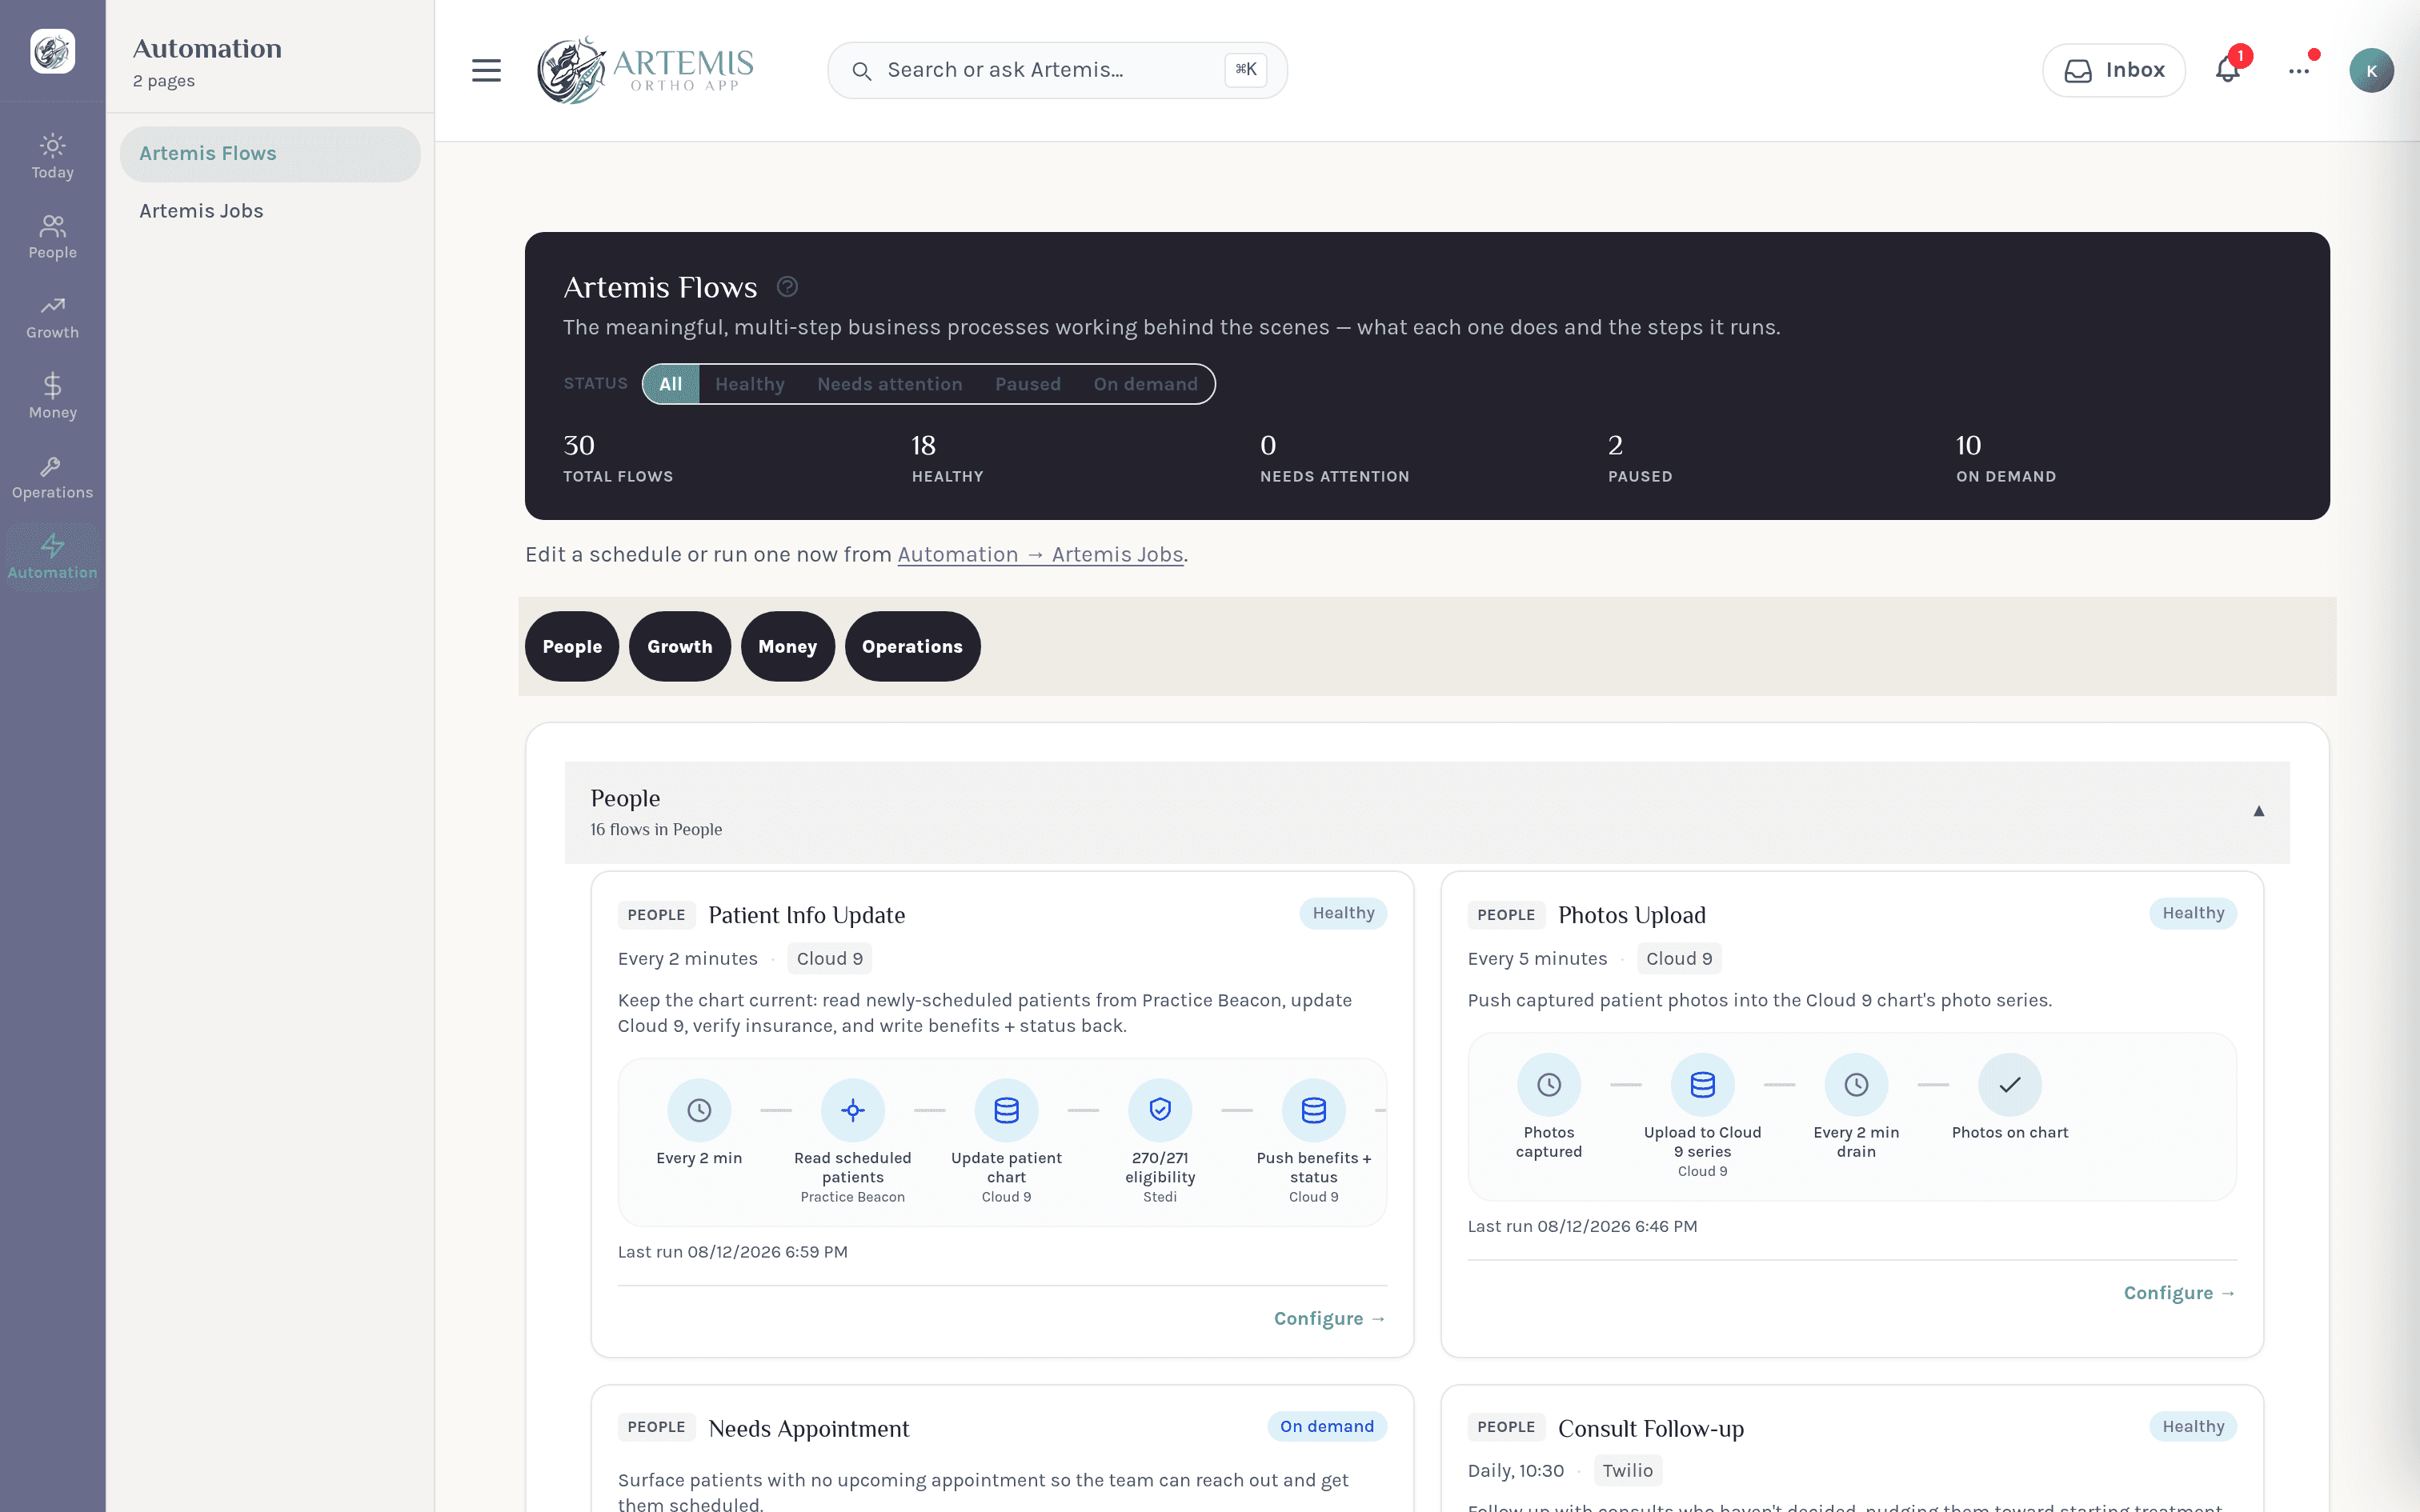Image resolution: width=2420 pixels, height=1512 pixels.
Task: Click the ⌘K shortcut badge in search
Action: (x=1246, y=70)
